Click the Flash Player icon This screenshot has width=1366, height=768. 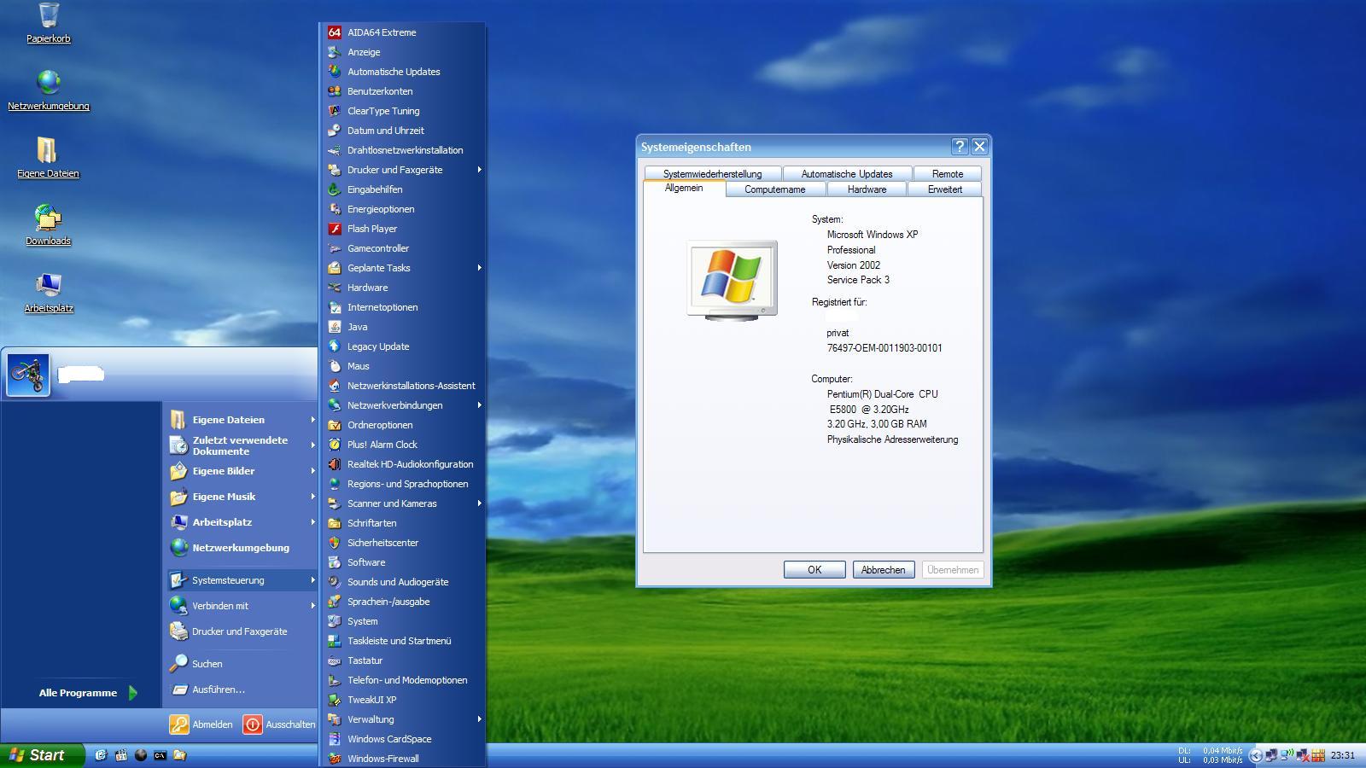tap(335, 229)
